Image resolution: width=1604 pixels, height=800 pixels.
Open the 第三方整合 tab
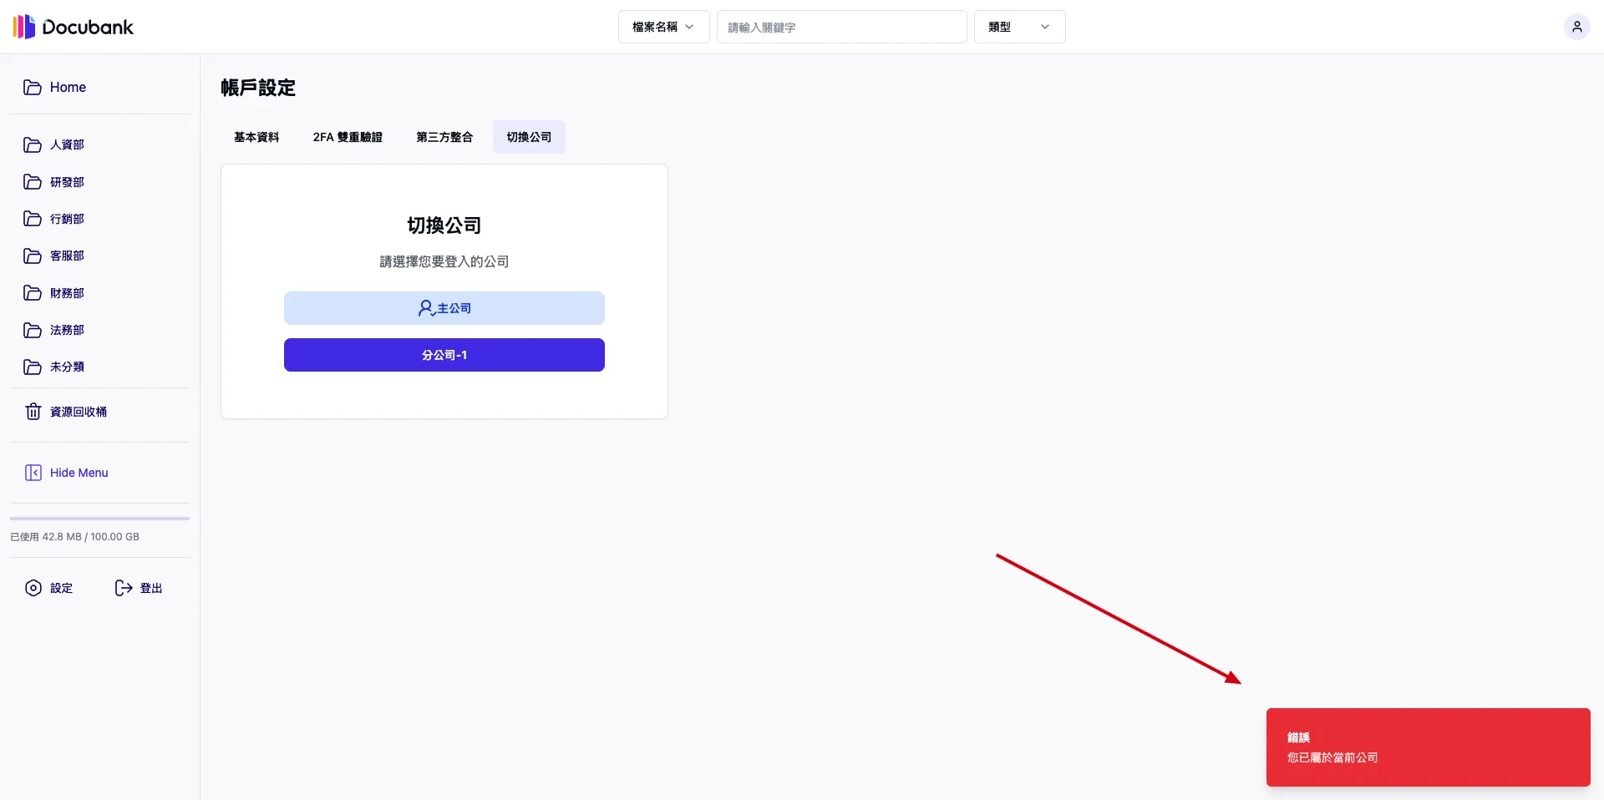tap(444, 137)
